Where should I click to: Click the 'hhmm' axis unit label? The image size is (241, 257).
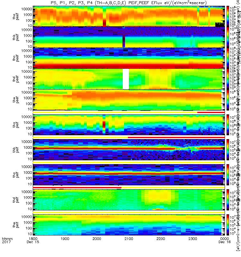click(x=7, y=239)
